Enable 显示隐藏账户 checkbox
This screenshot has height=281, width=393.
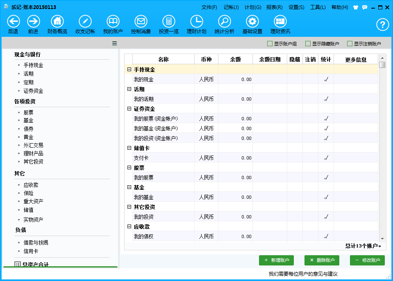pyautogui.click(x=308, y=44)
